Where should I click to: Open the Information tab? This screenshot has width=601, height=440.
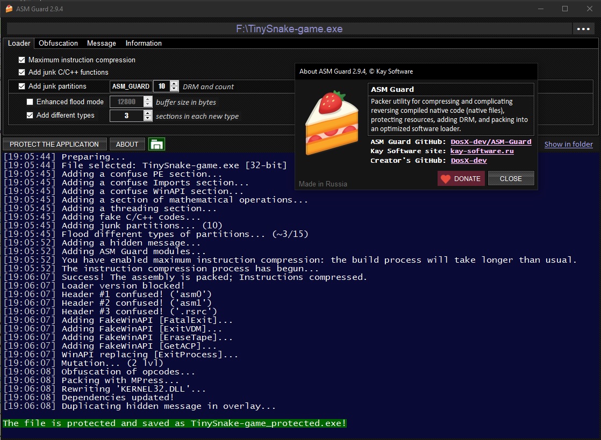pyautogui.click(x=144, y=44)
